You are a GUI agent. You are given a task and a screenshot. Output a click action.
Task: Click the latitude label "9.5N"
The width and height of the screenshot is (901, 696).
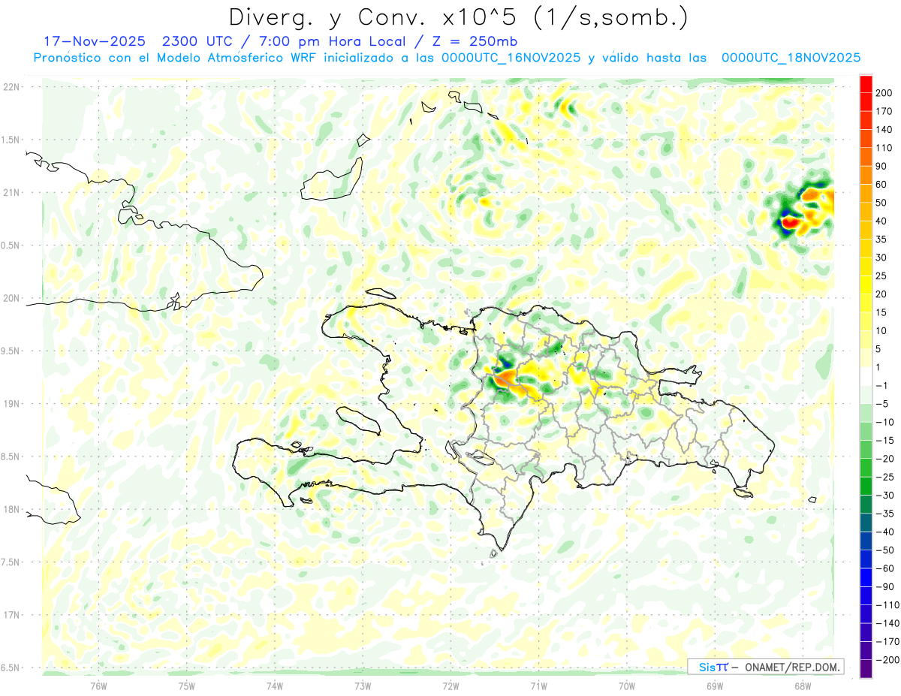[11, 351]
